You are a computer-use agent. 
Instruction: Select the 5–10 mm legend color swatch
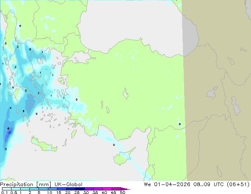click(x=43, y=189)
